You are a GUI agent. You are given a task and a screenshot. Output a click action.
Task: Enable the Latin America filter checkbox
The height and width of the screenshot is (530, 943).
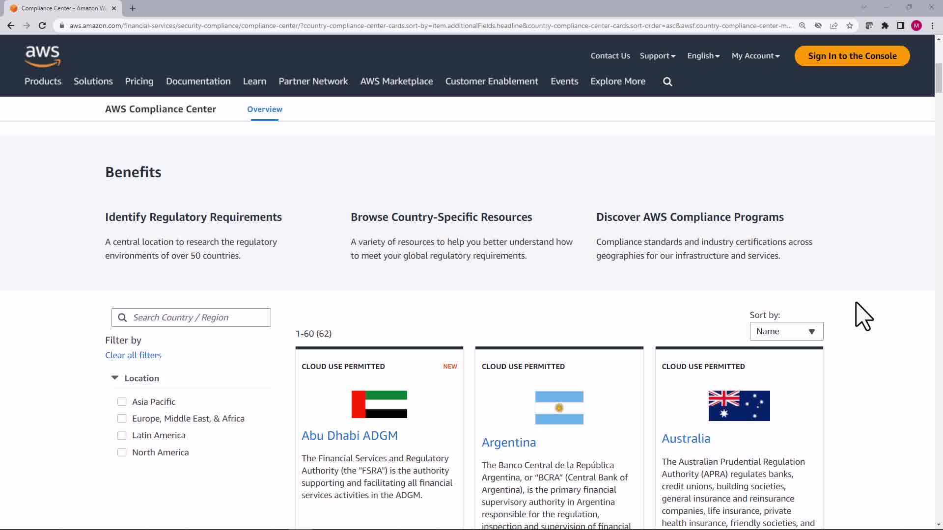(x=122, y=435)
